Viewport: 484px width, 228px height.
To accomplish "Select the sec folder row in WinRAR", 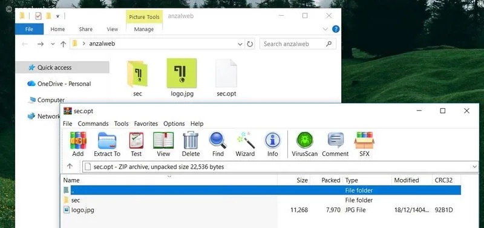I will point(261,200).
